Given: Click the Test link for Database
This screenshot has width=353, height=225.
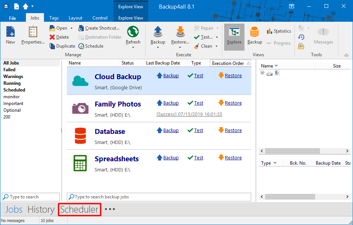Looking at the screenshot, I should [198, 130].
